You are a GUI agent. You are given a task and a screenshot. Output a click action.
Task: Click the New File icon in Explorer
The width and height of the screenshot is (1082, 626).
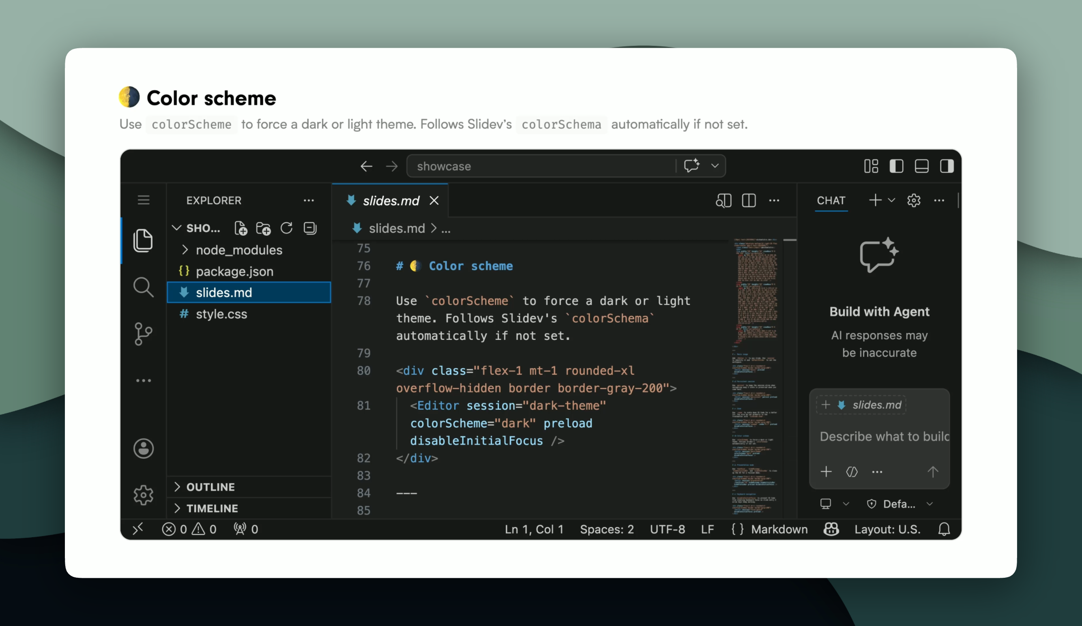[241, 228]
